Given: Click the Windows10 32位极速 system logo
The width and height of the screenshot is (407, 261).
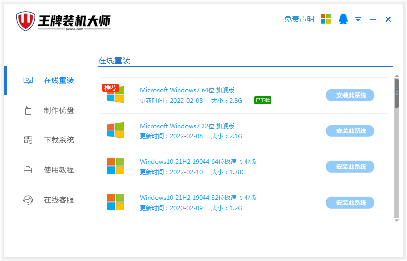Looking at the screenshot, I should click(116, 202).
